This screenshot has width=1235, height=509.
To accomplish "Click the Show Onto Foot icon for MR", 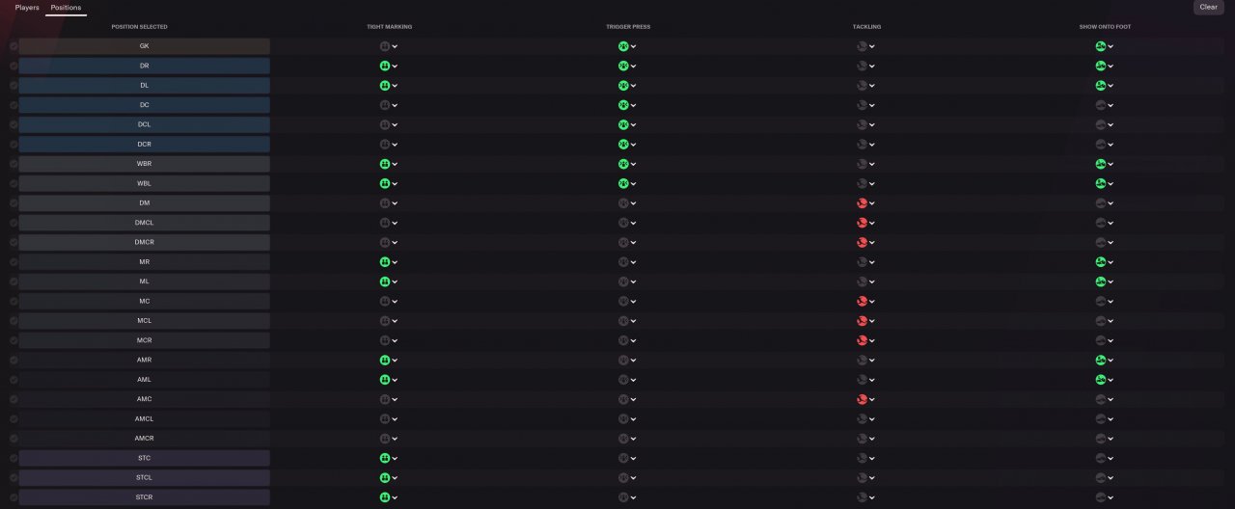I will pos(1100,262).
